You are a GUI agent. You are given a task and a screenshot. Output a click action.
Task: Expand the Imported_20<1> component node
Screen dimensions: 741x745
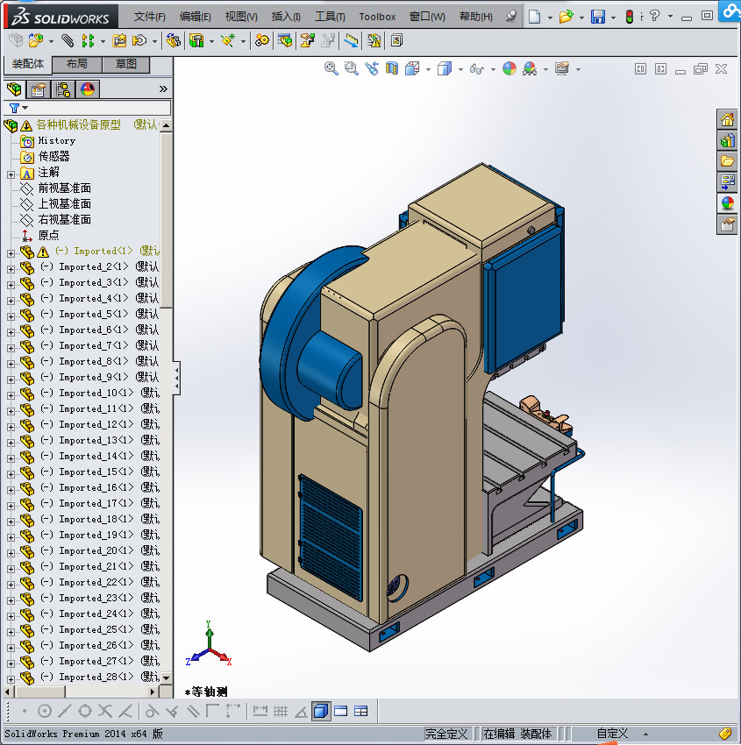point(11,553)
